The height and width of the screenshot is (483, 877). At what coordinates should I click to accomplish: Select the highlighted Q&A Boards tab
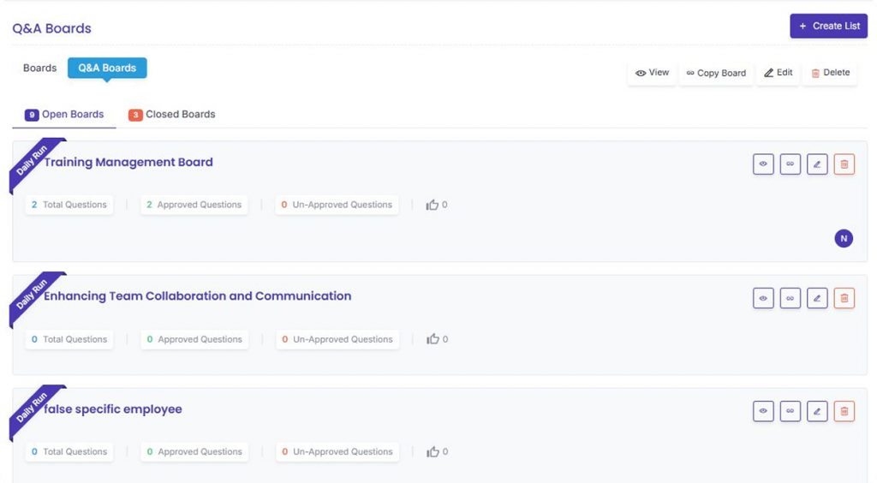click(x=107, y=69)
